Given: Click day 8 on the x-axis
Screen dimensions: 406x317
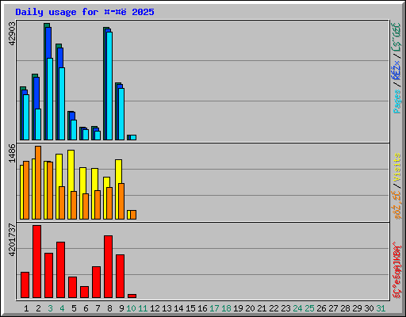Looking at the screenshot, I should [109, 308].
